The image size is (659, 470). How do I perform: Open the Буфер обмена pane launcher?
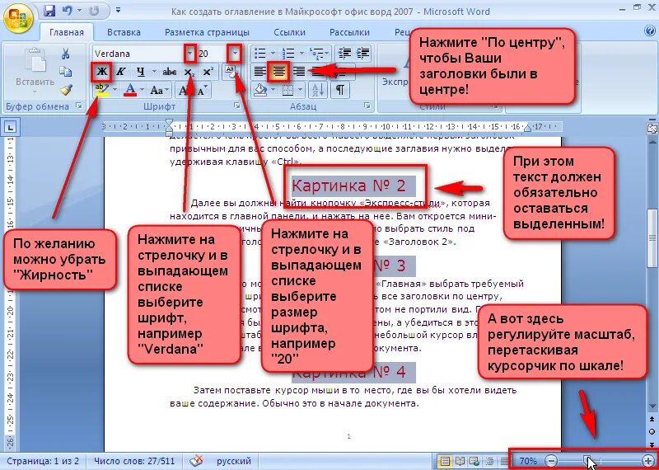[x=79, y=106]
